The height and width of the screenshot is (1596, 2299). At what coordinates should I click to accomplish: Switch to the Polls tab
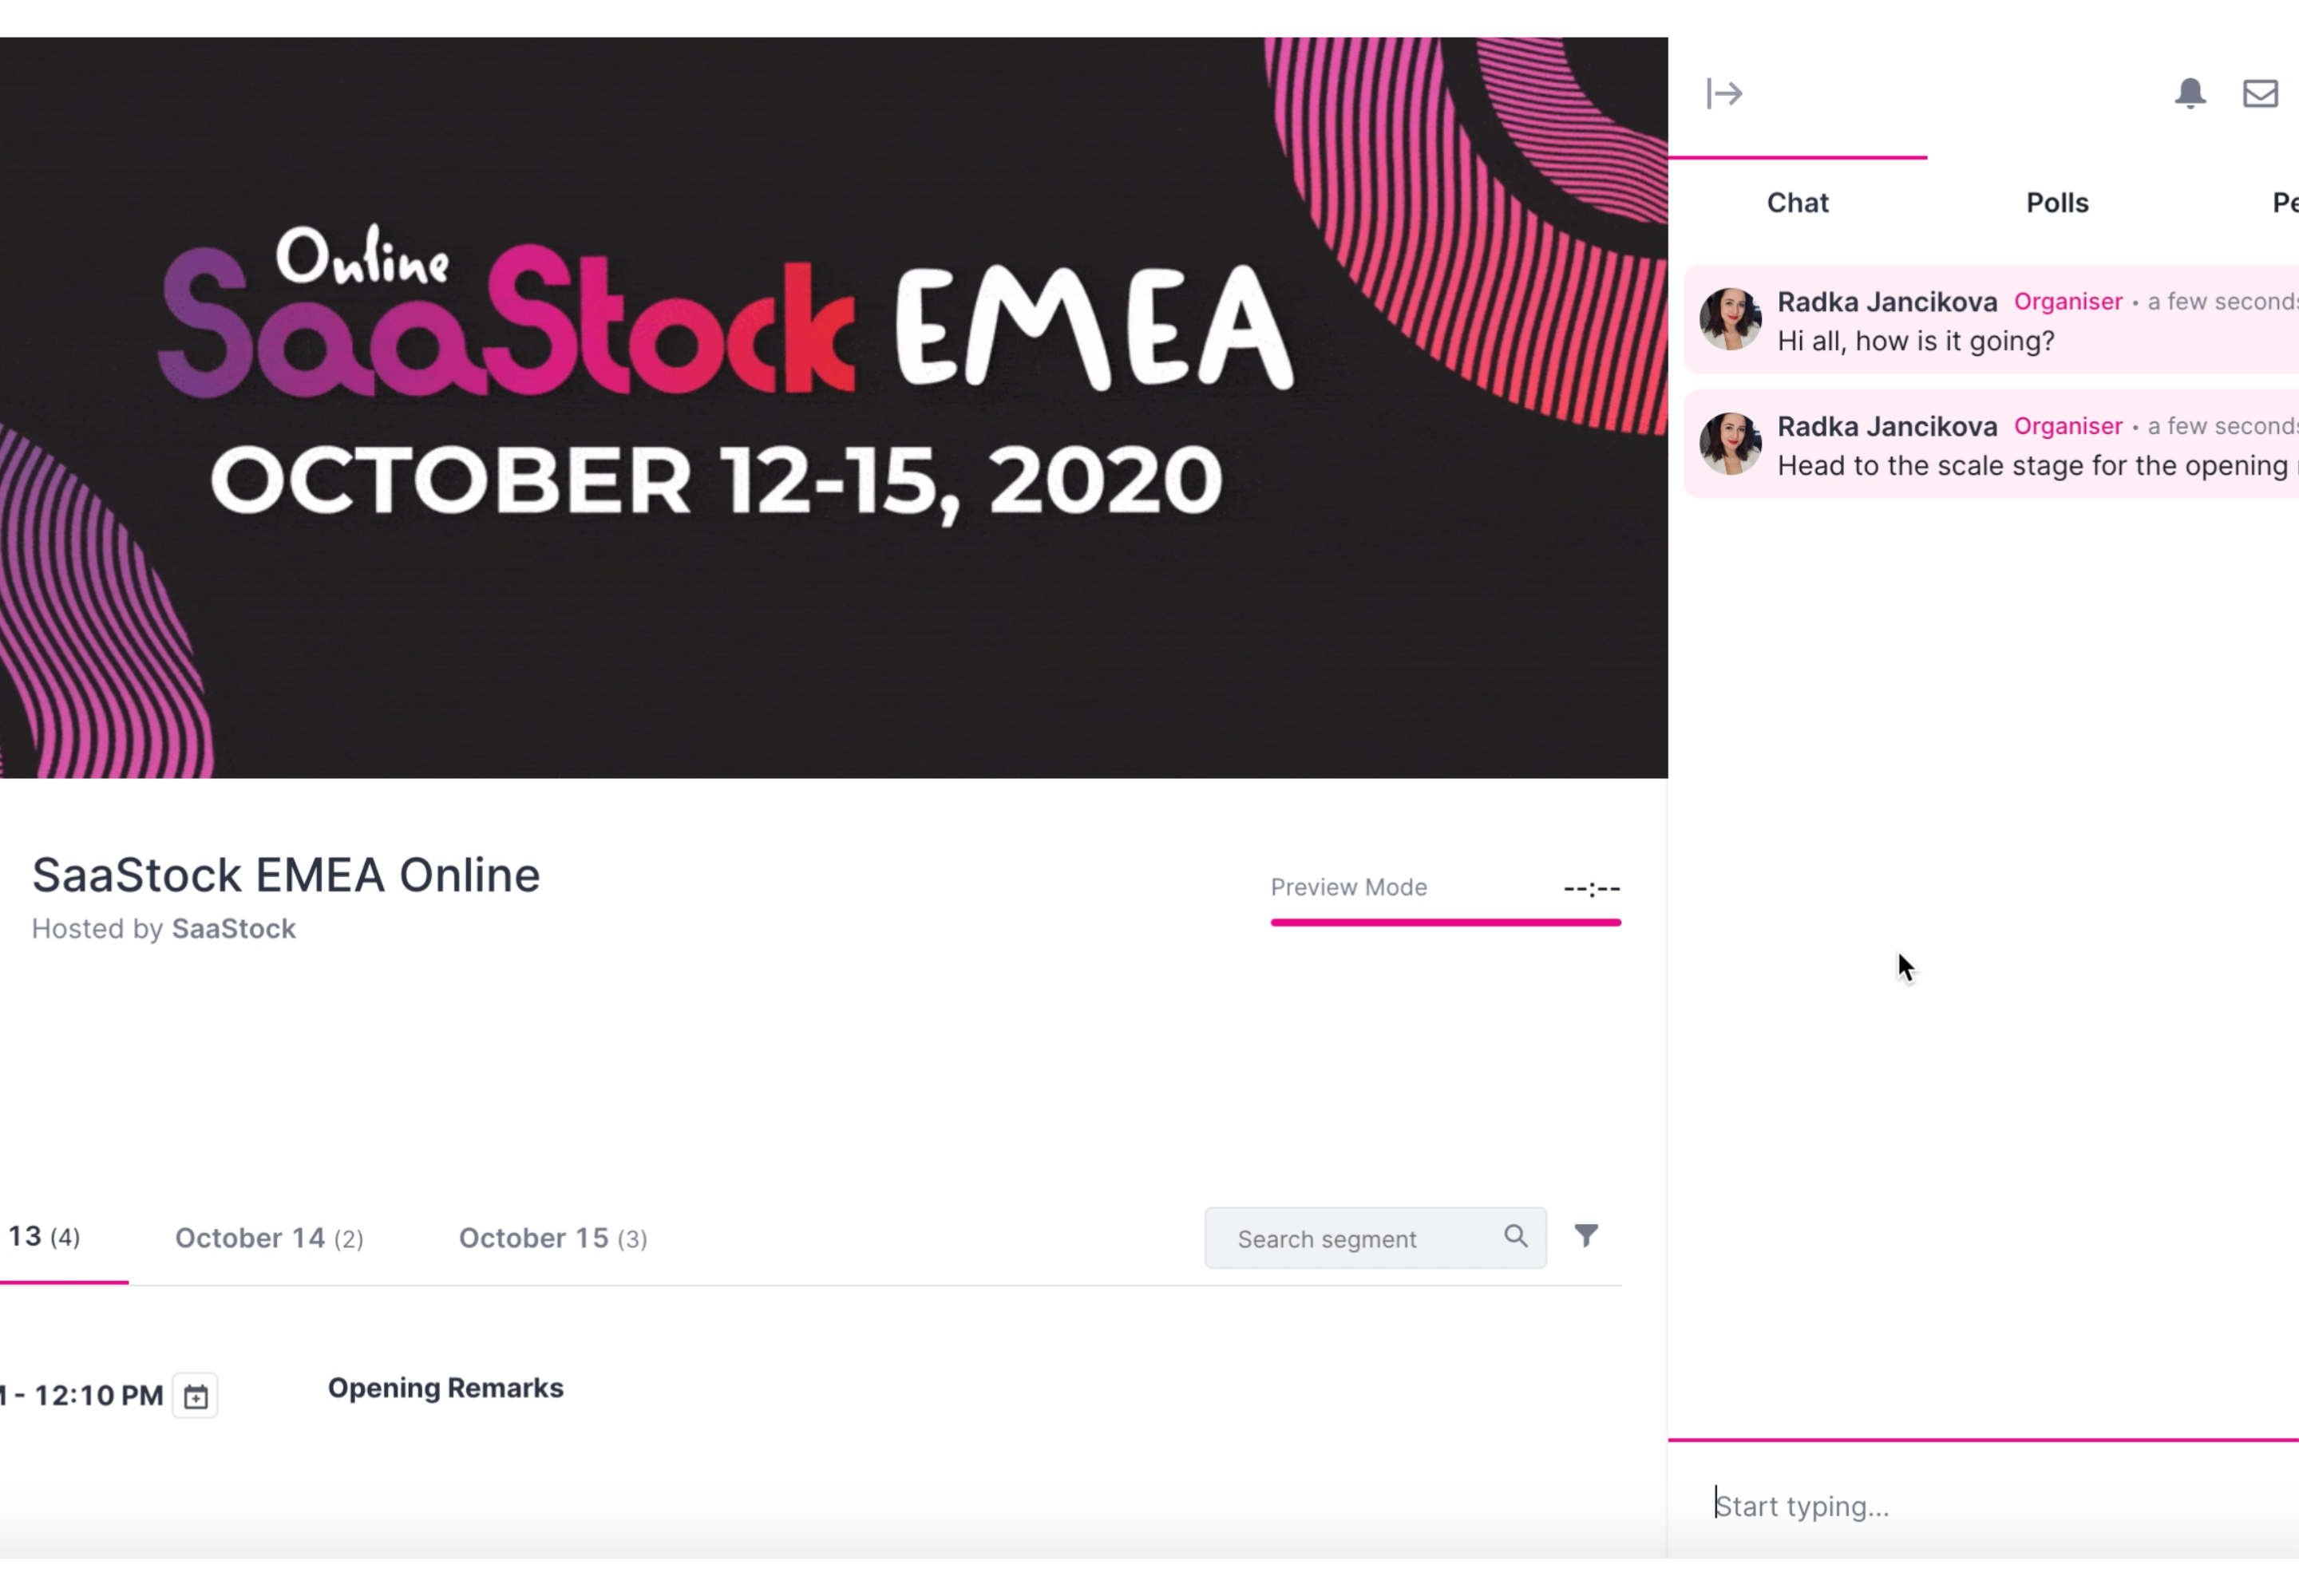2057,203
